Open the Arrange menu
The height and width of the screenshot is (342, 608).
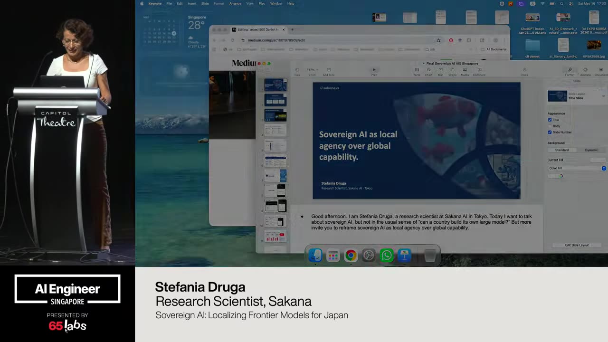235,3
